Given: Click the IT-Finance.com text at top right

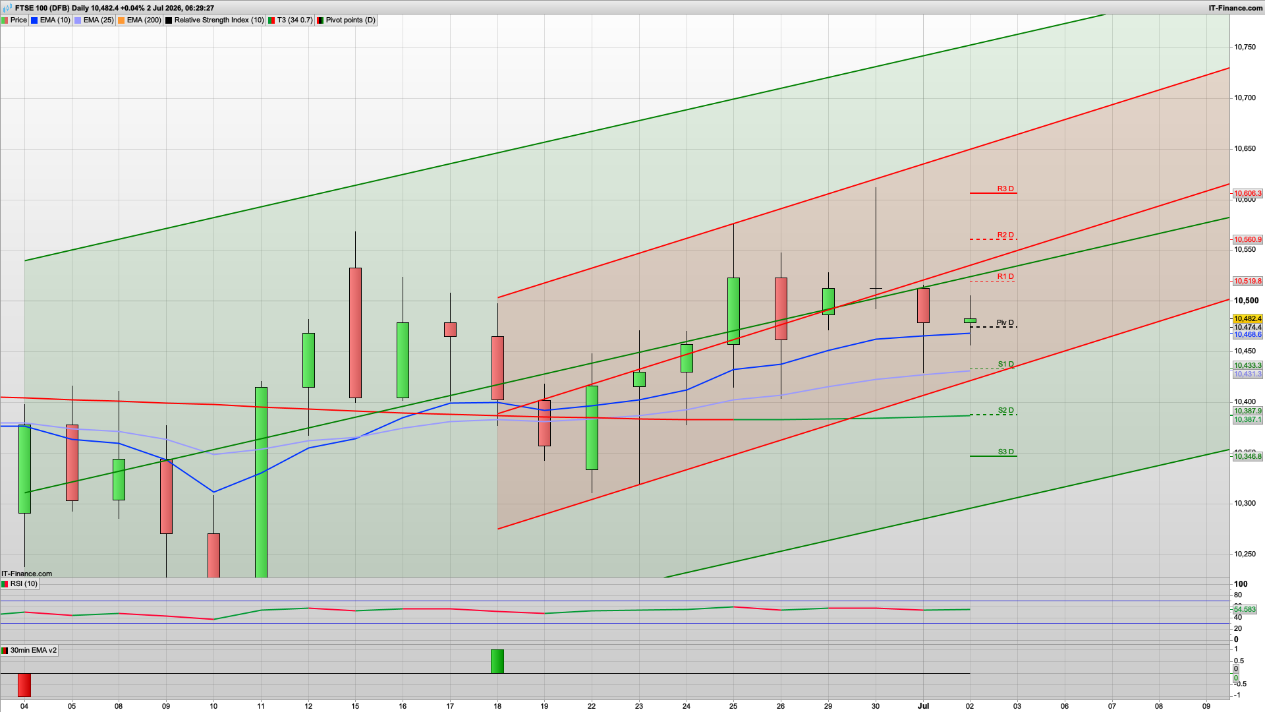Looking at the screenshot, I should 1235,8.
